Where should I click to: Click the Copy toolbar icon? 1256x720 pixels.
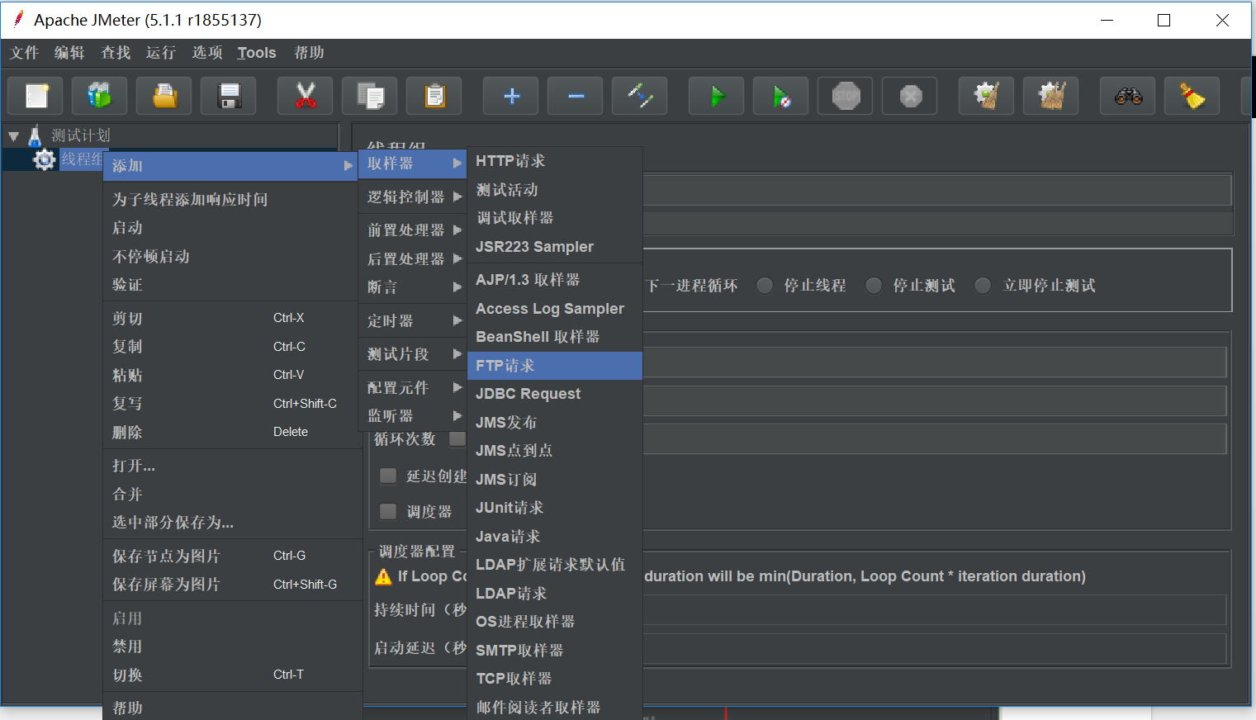pyautogui.click(x=370, y=97)
